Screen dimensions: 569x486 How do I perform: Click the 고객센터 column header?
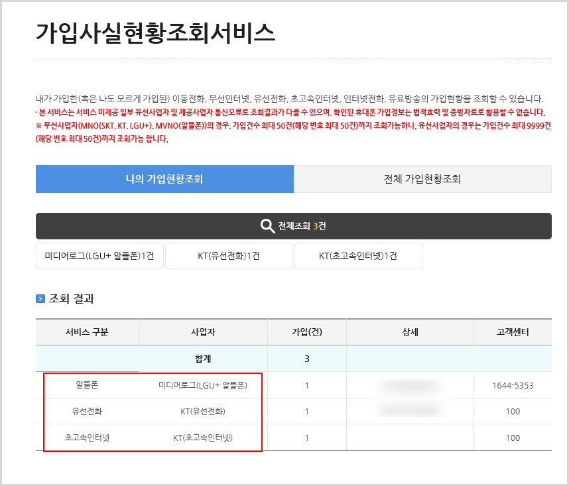[x=513, y=332]
